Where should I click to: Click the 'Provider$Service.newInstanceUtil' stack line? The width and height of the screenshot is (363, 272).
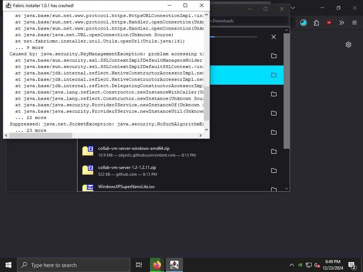(x=109, y=111)
